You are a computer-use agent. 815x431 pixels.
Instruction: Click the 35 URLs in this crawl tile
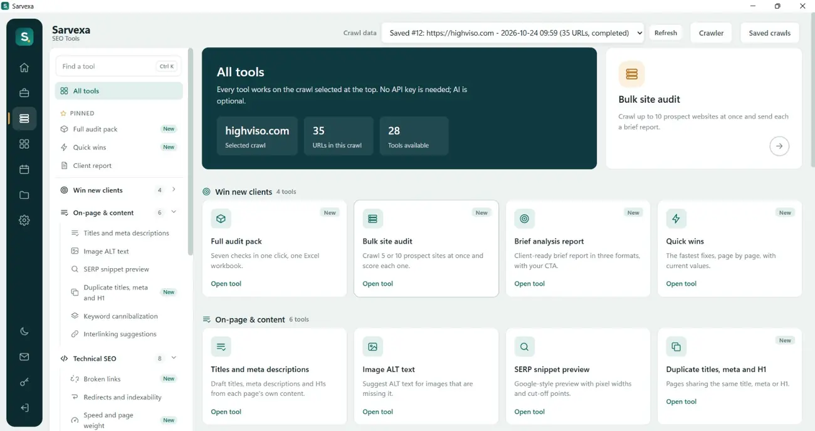pyautogui.click(x=339, y=136)
